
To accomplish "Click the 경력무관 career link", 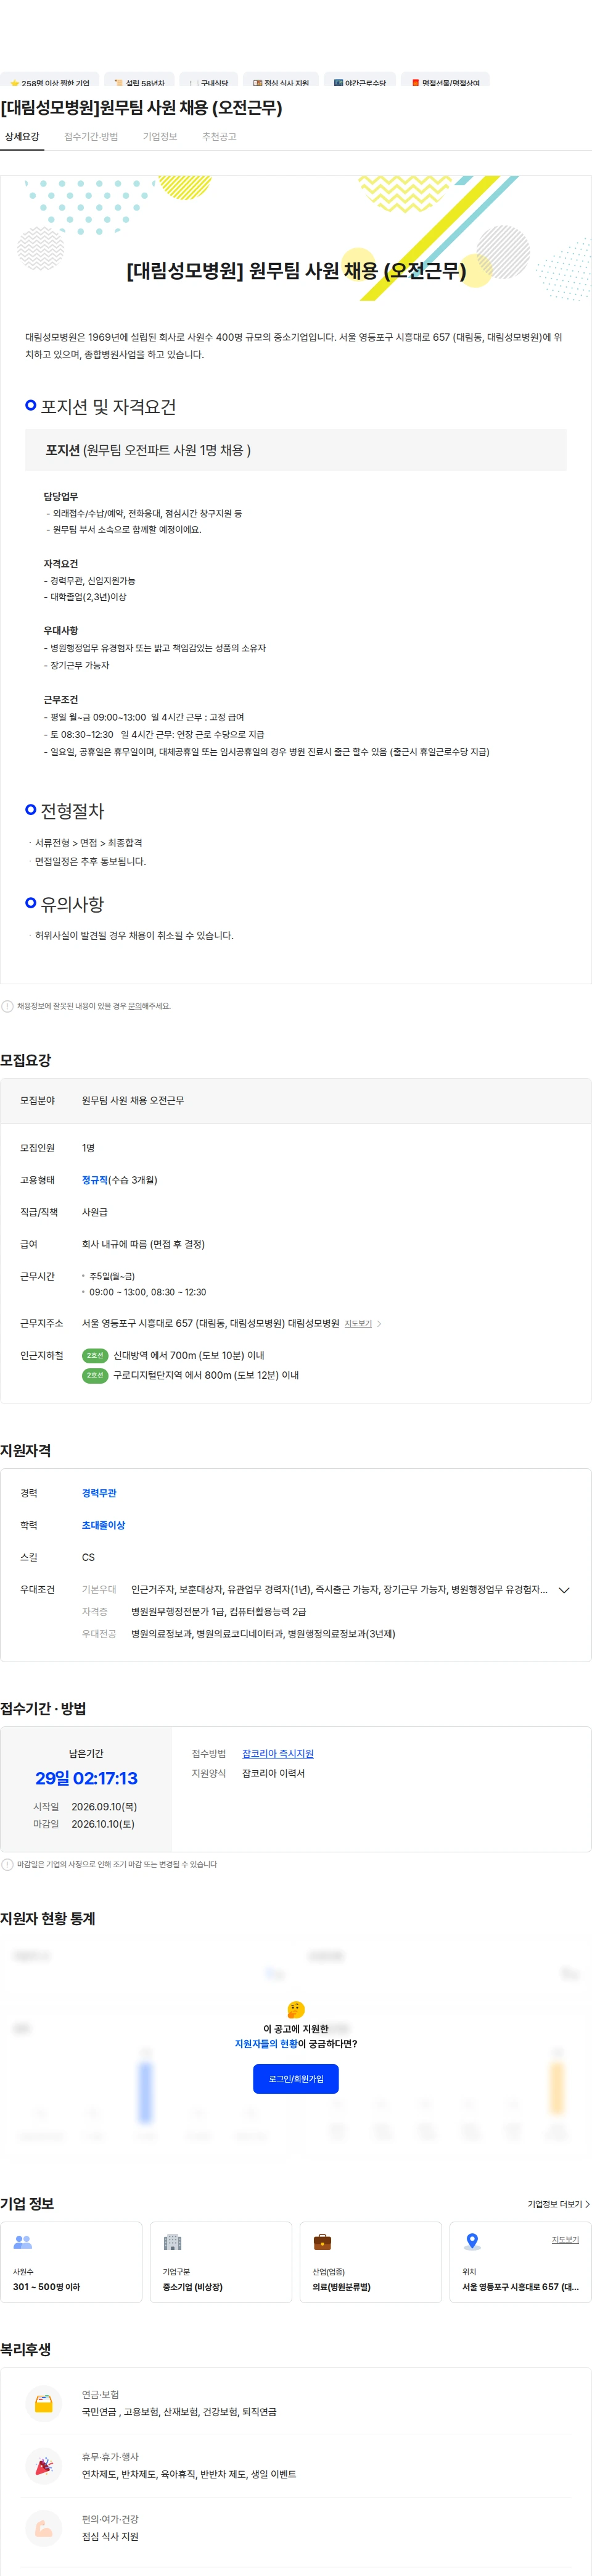I will 99,1493.
